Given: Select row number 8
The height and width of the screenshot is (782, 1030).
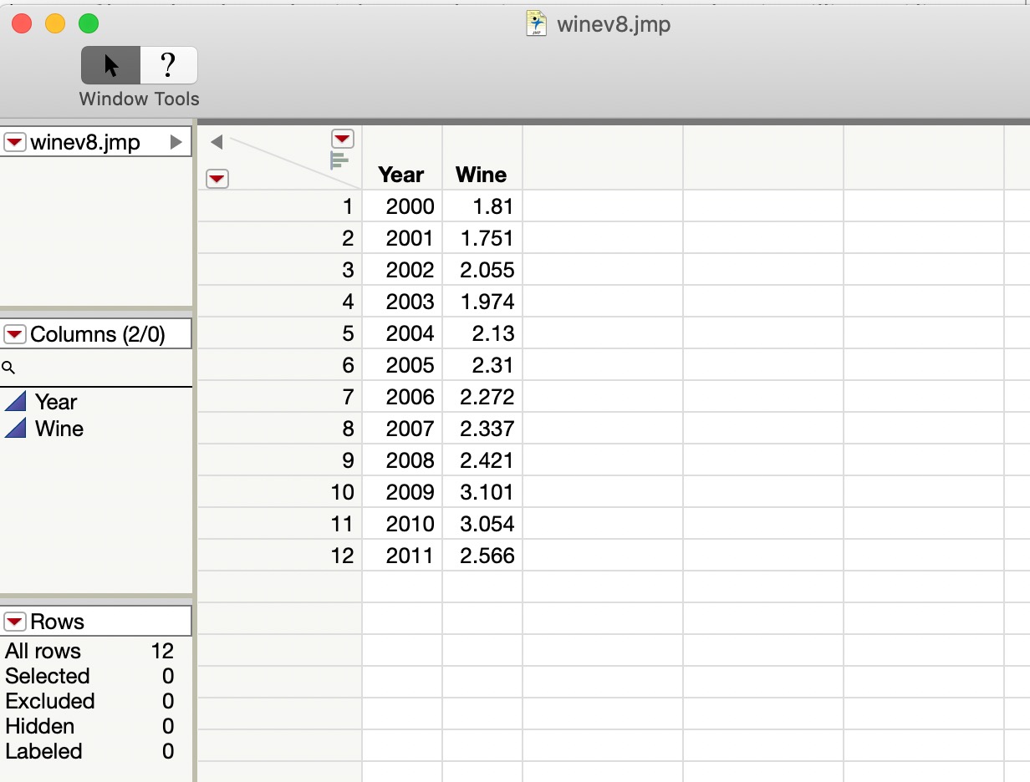Looking at the screenshot, I should 280,429.
